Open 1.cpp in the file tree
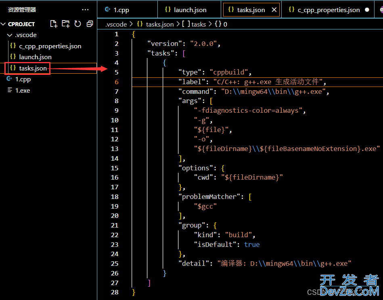383x300 pixels. [23, 79]
